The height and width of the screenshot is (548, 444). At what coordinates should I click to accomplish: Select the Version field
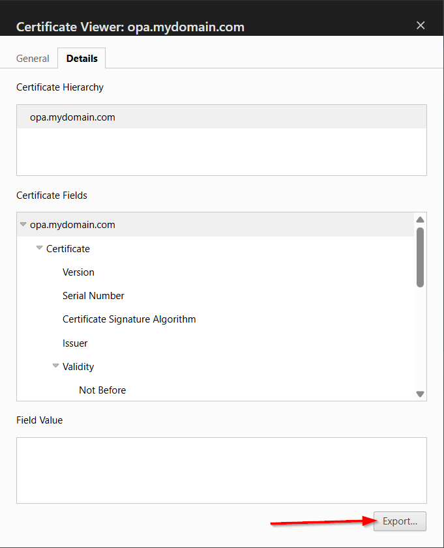[78, 272]
